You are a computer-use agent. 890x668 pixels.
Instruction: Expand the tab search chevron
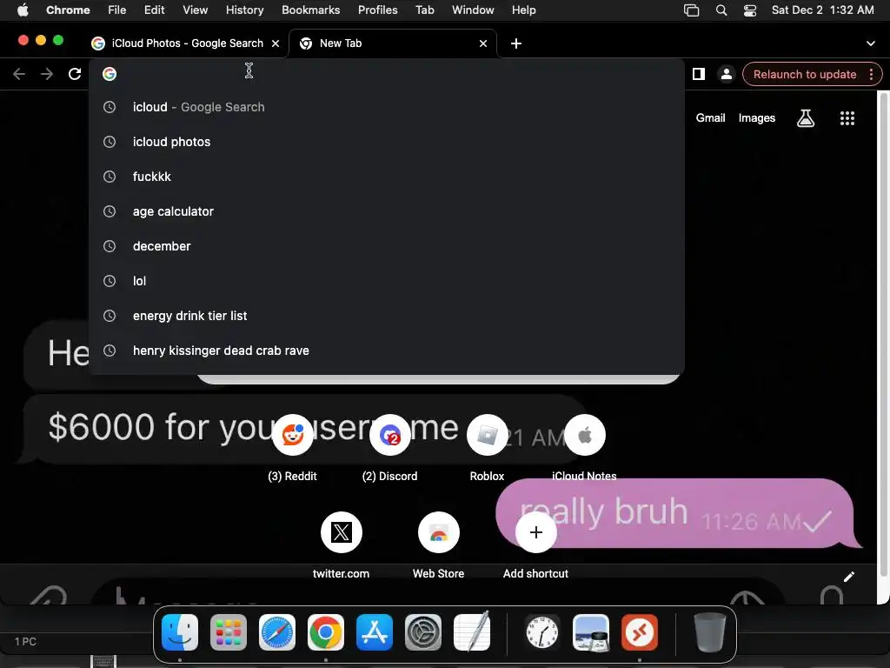[870, 43]
